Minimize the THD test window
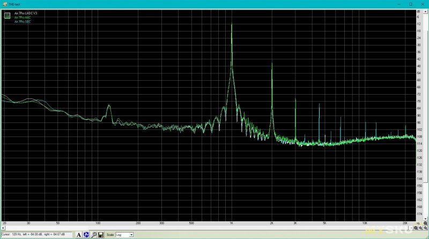This screenshot has width=429, height=239. (399, 4)
